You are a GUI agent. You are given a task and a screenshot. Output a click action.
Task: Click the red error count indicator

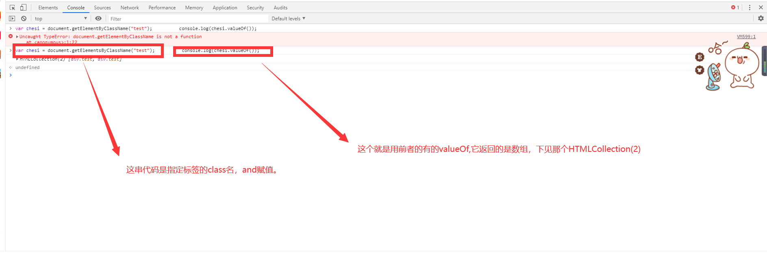(735, 7)
